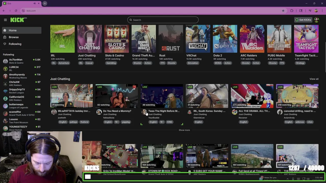Open the Grand Theft Auto category thumbnail
This screenshot has width=326, height=183.
coord(144,39)
